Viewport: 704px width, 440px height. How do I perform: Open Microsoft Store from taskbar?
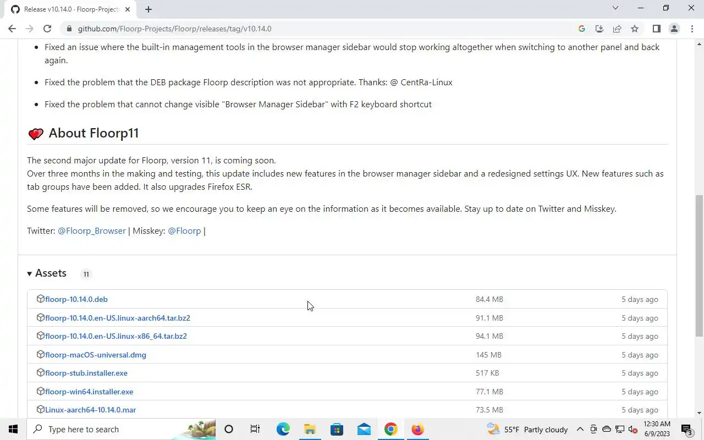[x=337, y=429]
